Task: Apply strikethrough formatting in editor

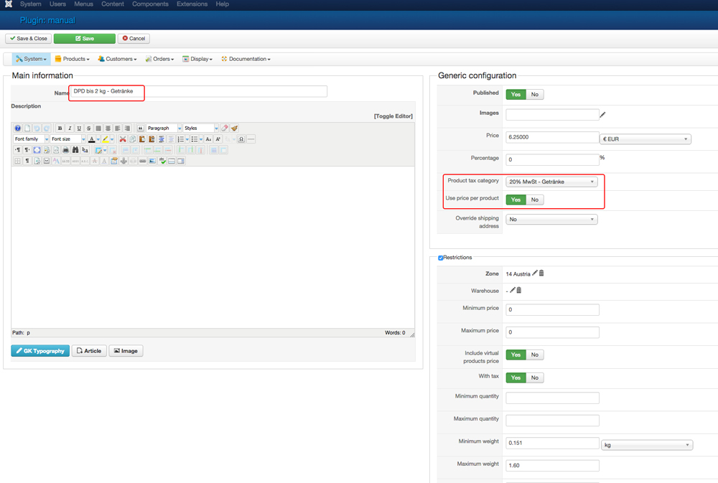Action: click(89, 128)
